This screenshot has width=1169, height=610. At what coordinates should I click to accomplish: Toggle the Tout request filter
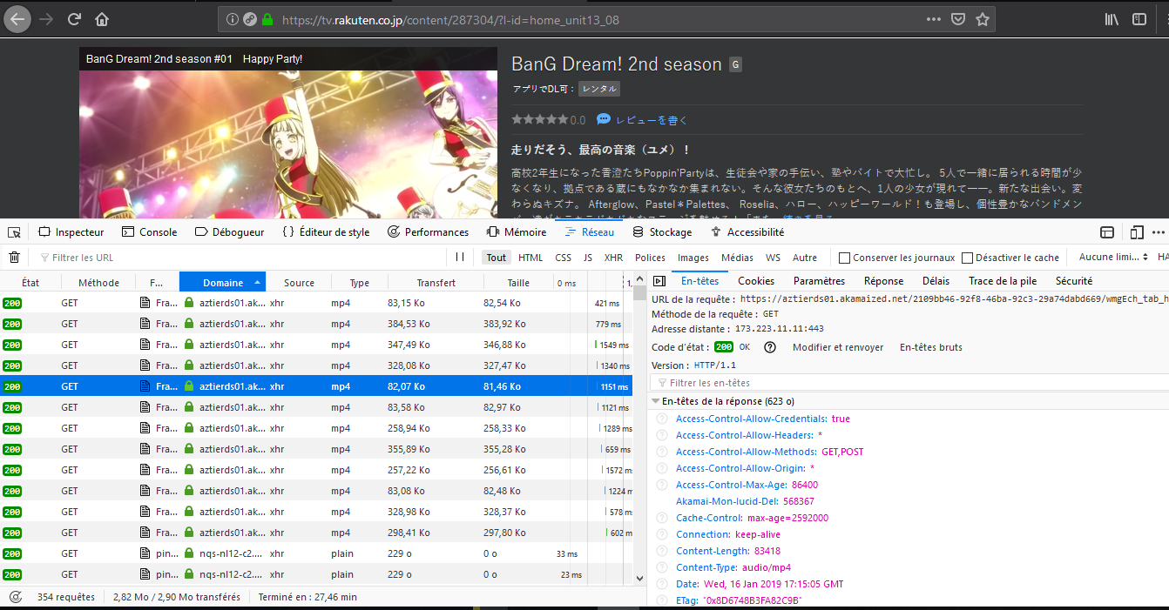(x=497, y=258)
